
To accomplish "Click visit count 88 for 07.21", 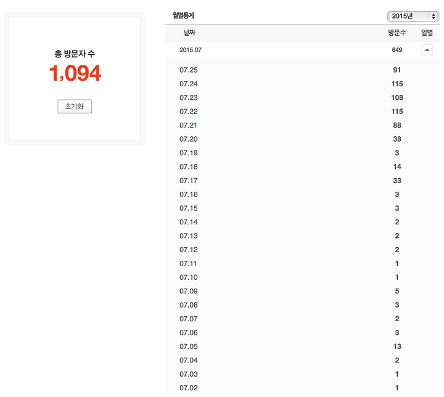I will tap(397, 125).
